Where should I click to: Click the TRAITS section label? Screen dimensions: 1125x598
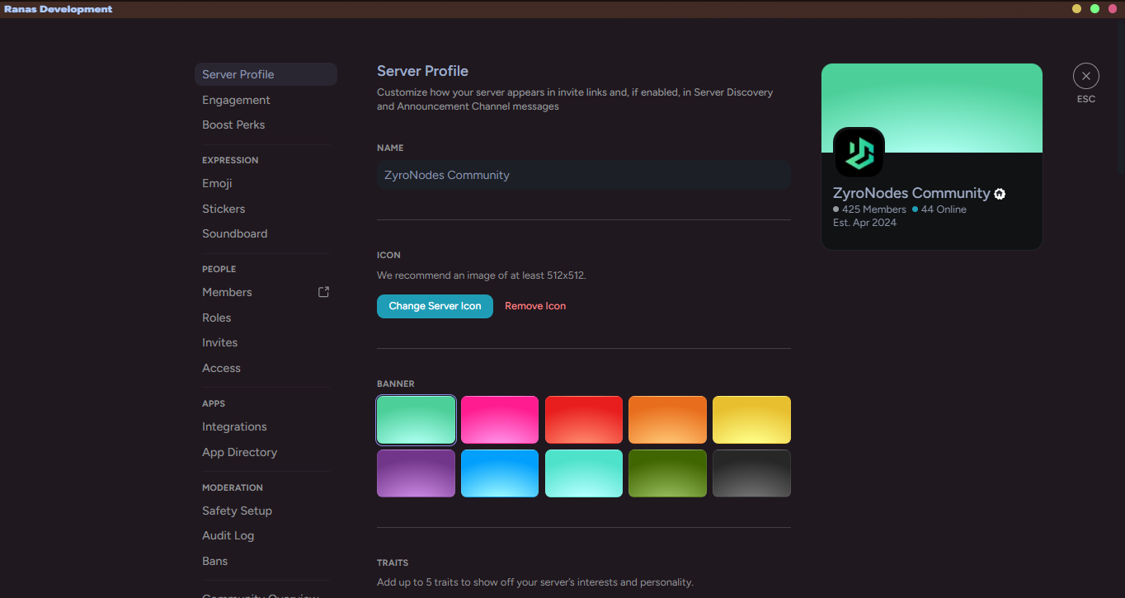[393, 563]
